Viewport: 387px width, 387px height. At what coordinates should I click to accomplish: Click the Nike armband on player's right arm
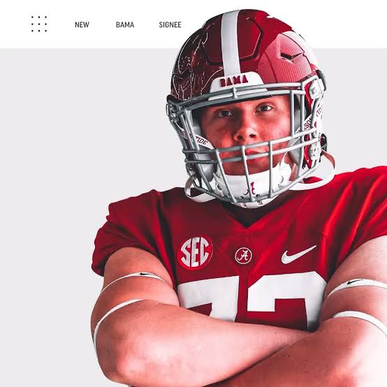pyautogui.click(x=133, y=279)
